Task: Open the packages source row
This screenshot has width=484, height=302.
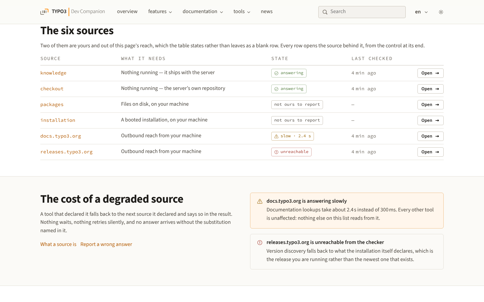Action: 430,105
